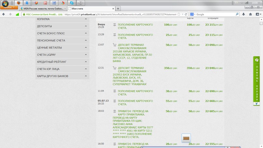
Task: Bookmark this page with the star icon
Action: point(179,14)
